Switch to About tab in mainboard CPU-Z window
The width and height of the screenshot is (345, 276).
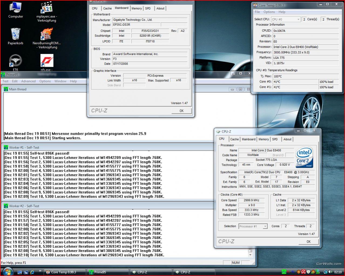(160, 8)
